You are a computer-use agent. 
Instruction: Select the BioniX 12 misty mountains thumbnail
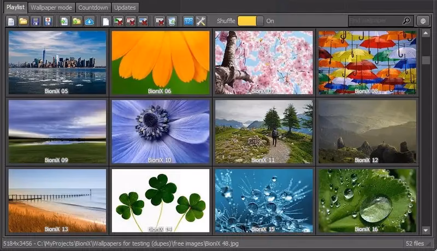(x=367, y=132)
